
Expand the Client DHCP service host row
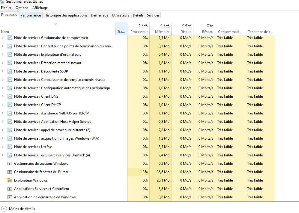(2, 105)
